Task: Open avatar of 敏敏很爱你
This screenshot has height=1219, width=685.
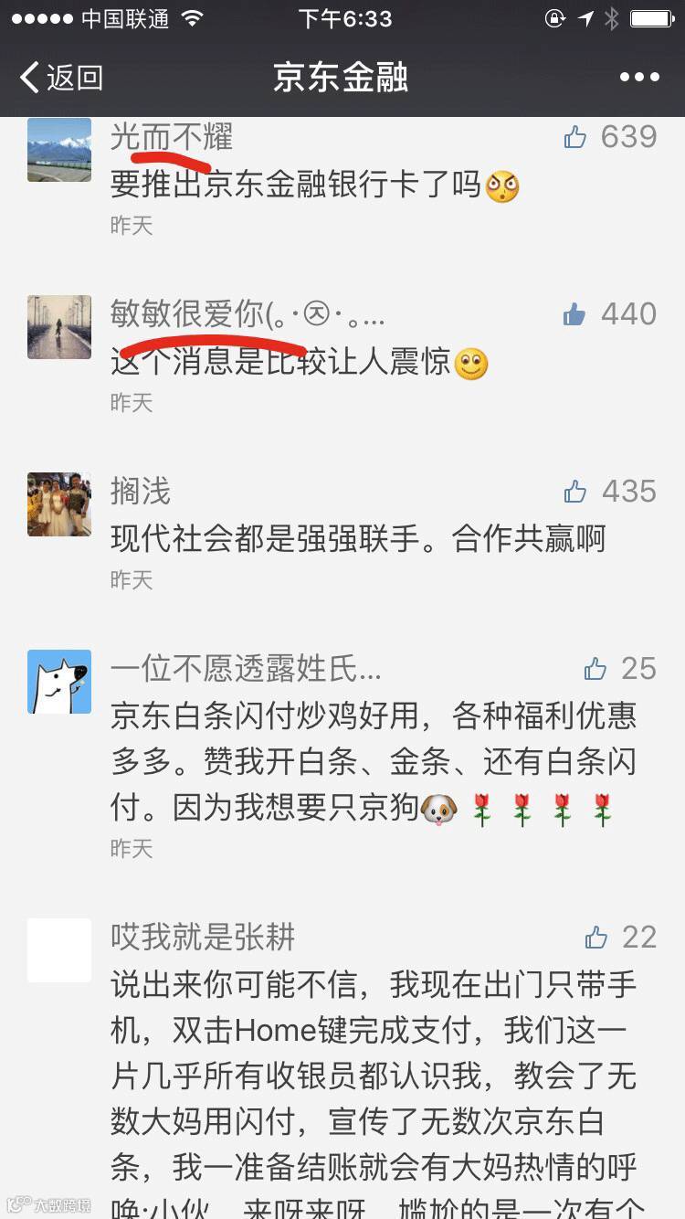Action: point(59,327)
